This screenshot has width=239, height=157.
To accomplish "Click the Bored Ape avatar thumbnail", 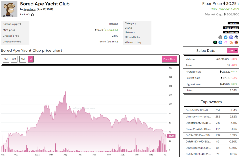I will click(9, 9).
